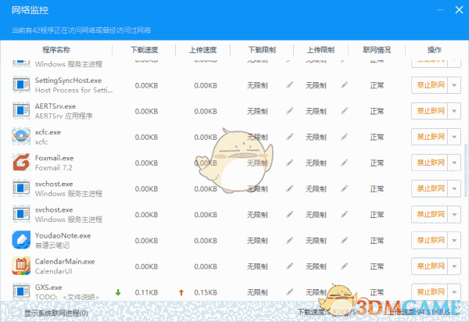Edit download limit pencil for Foxmail.exe
Viewport: 469px width, 322px height.
click(x=289, y=163)
